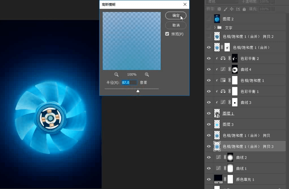Cancel the Gaussian Blur with 取消
The height and width of the screenshot is (189, 289).
[x=176, y=25]
